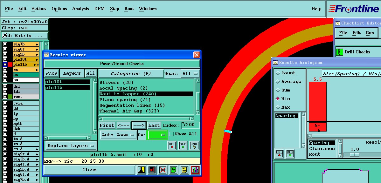Screen dimensions: 381x183
Task: Click categories list scroll down arrow
Action: click(x=198, y=112)
